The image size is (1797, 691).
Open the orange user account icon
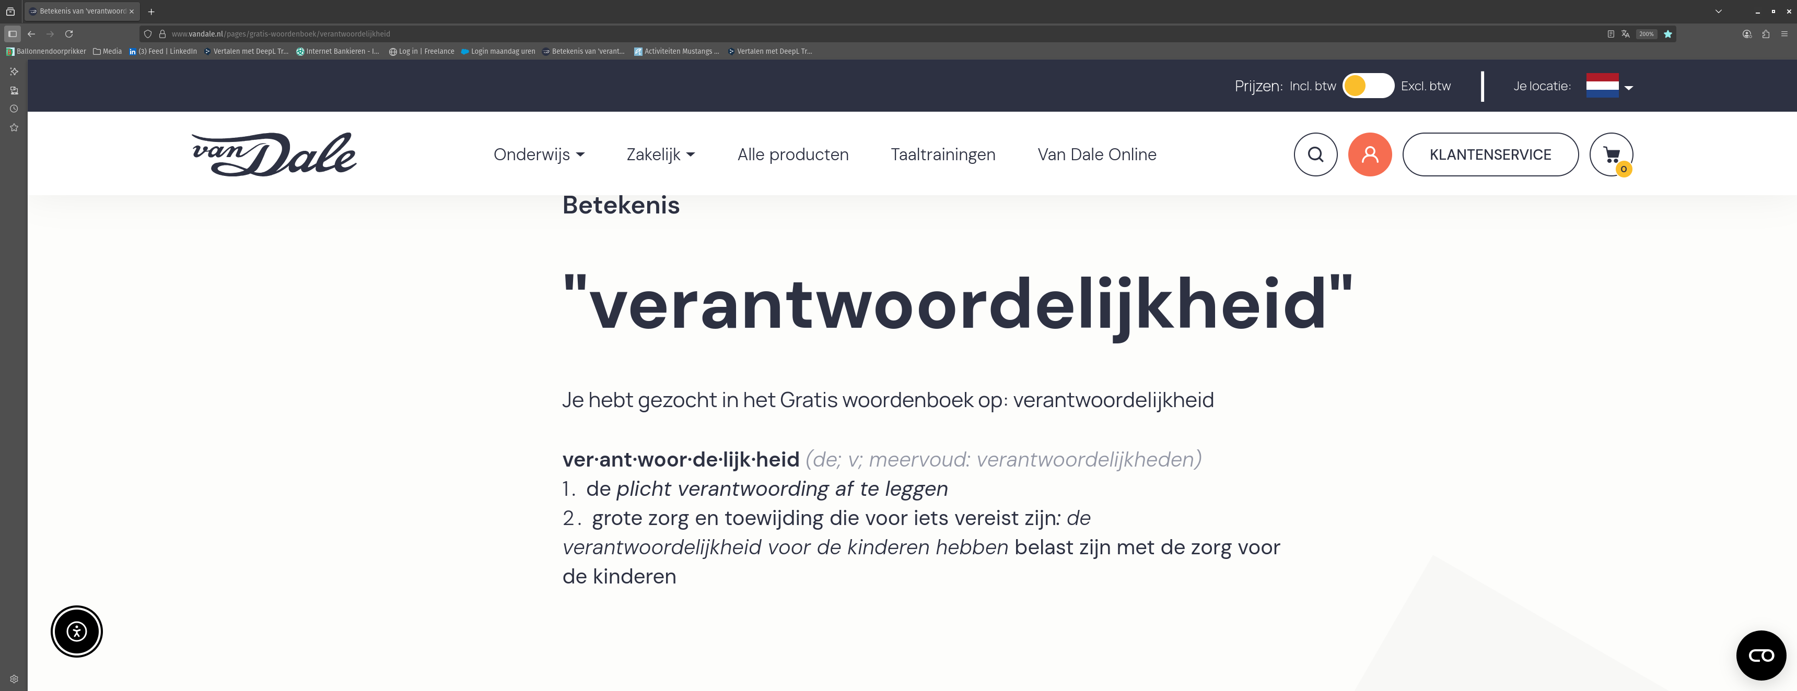pyautogui.click(x=1369, y=154)
